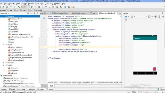165x93 pixels.
Task: Click the Attach debugger icon in toolbar
Action: (49, 7)
